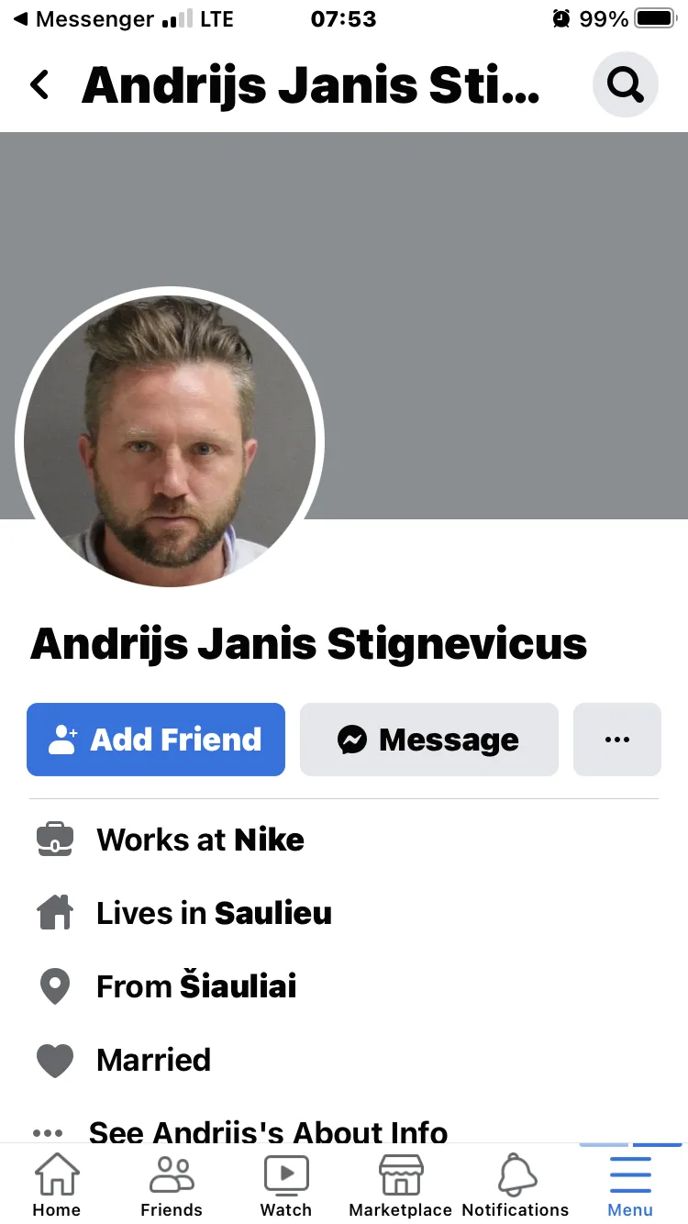Image resolution: width=688 pixels, height=1224 pixels.
Task: Click the Add Friend button
Action: tap(156, 740)
